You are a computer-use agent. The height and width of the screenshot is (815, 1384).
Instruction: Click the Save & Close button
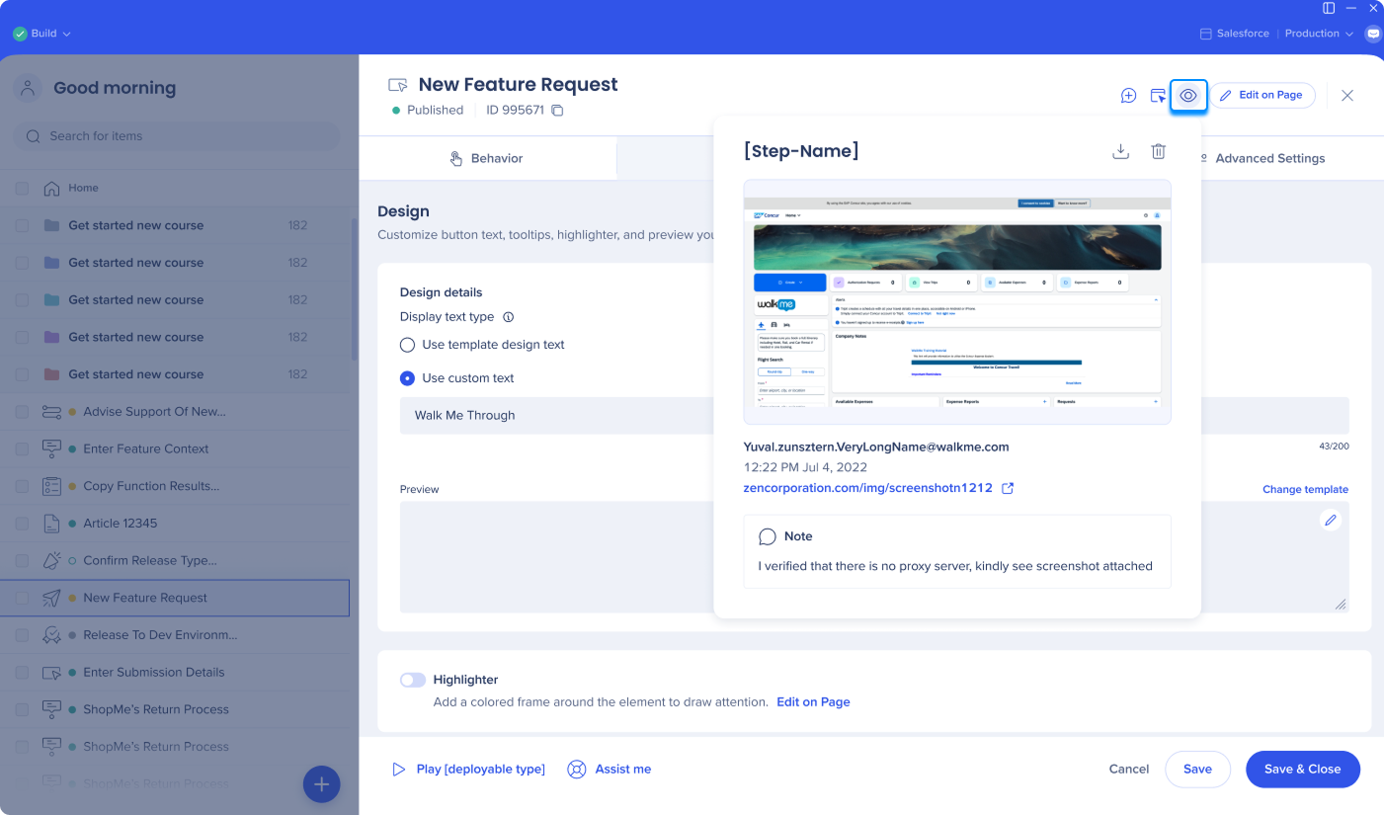click(x=1302, y=769)
